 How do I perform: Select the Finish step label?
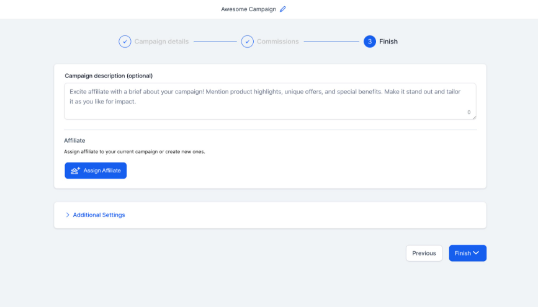click(388, 42)
